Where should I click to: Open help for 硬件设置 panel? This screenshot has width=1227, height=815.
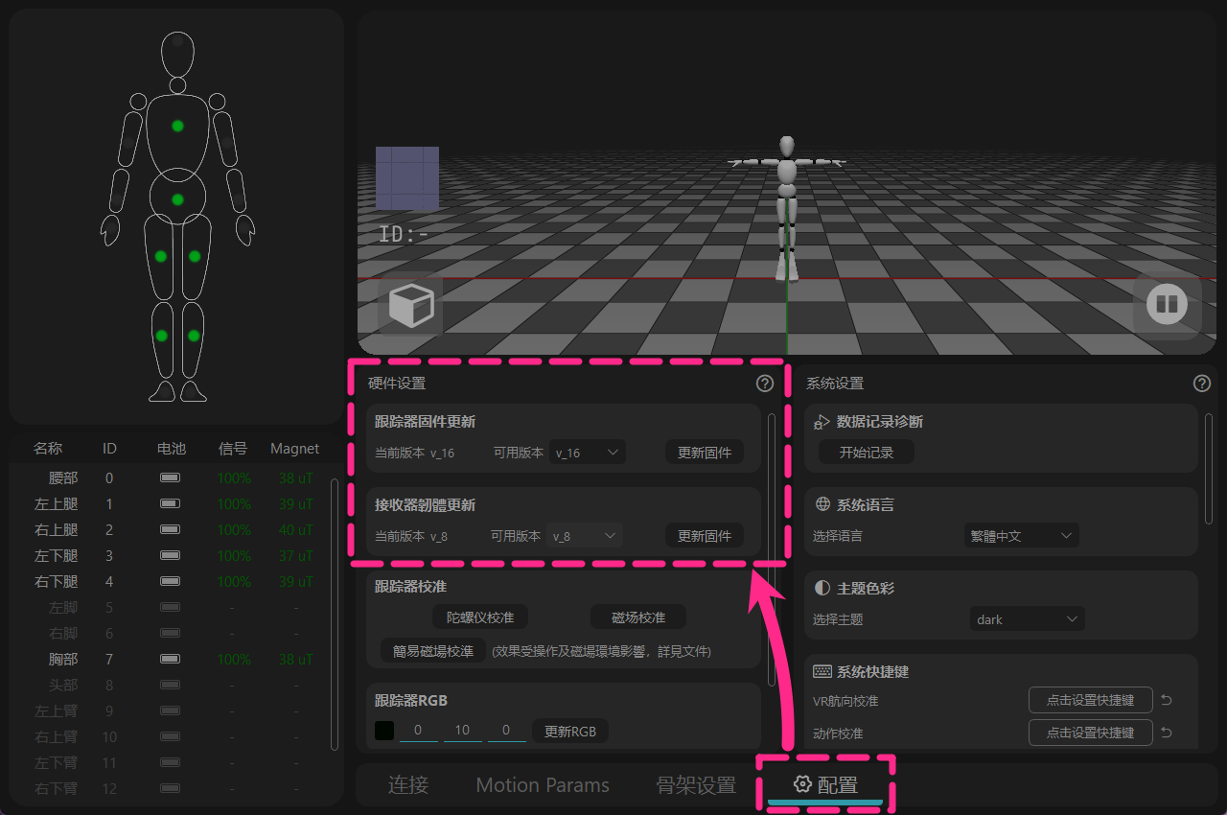coord(765,384)
